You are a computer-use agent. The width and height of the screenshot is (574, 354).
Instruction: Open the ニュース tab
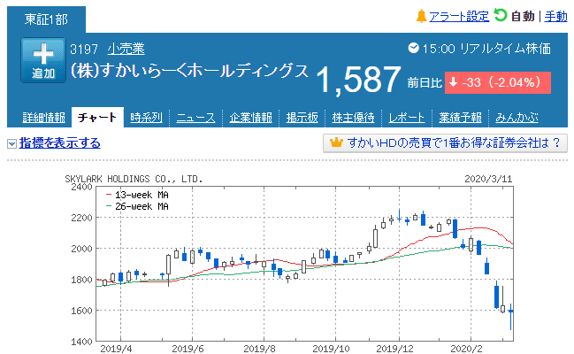pos(195,118)
